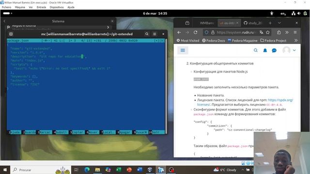
Task: Click 5 Copiar in mc function bar
Action: point(77,132)
